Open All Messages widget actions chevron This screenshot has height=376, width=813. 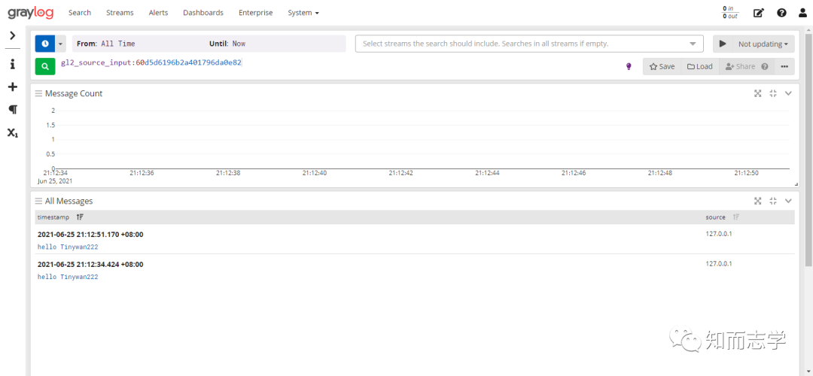789,201
